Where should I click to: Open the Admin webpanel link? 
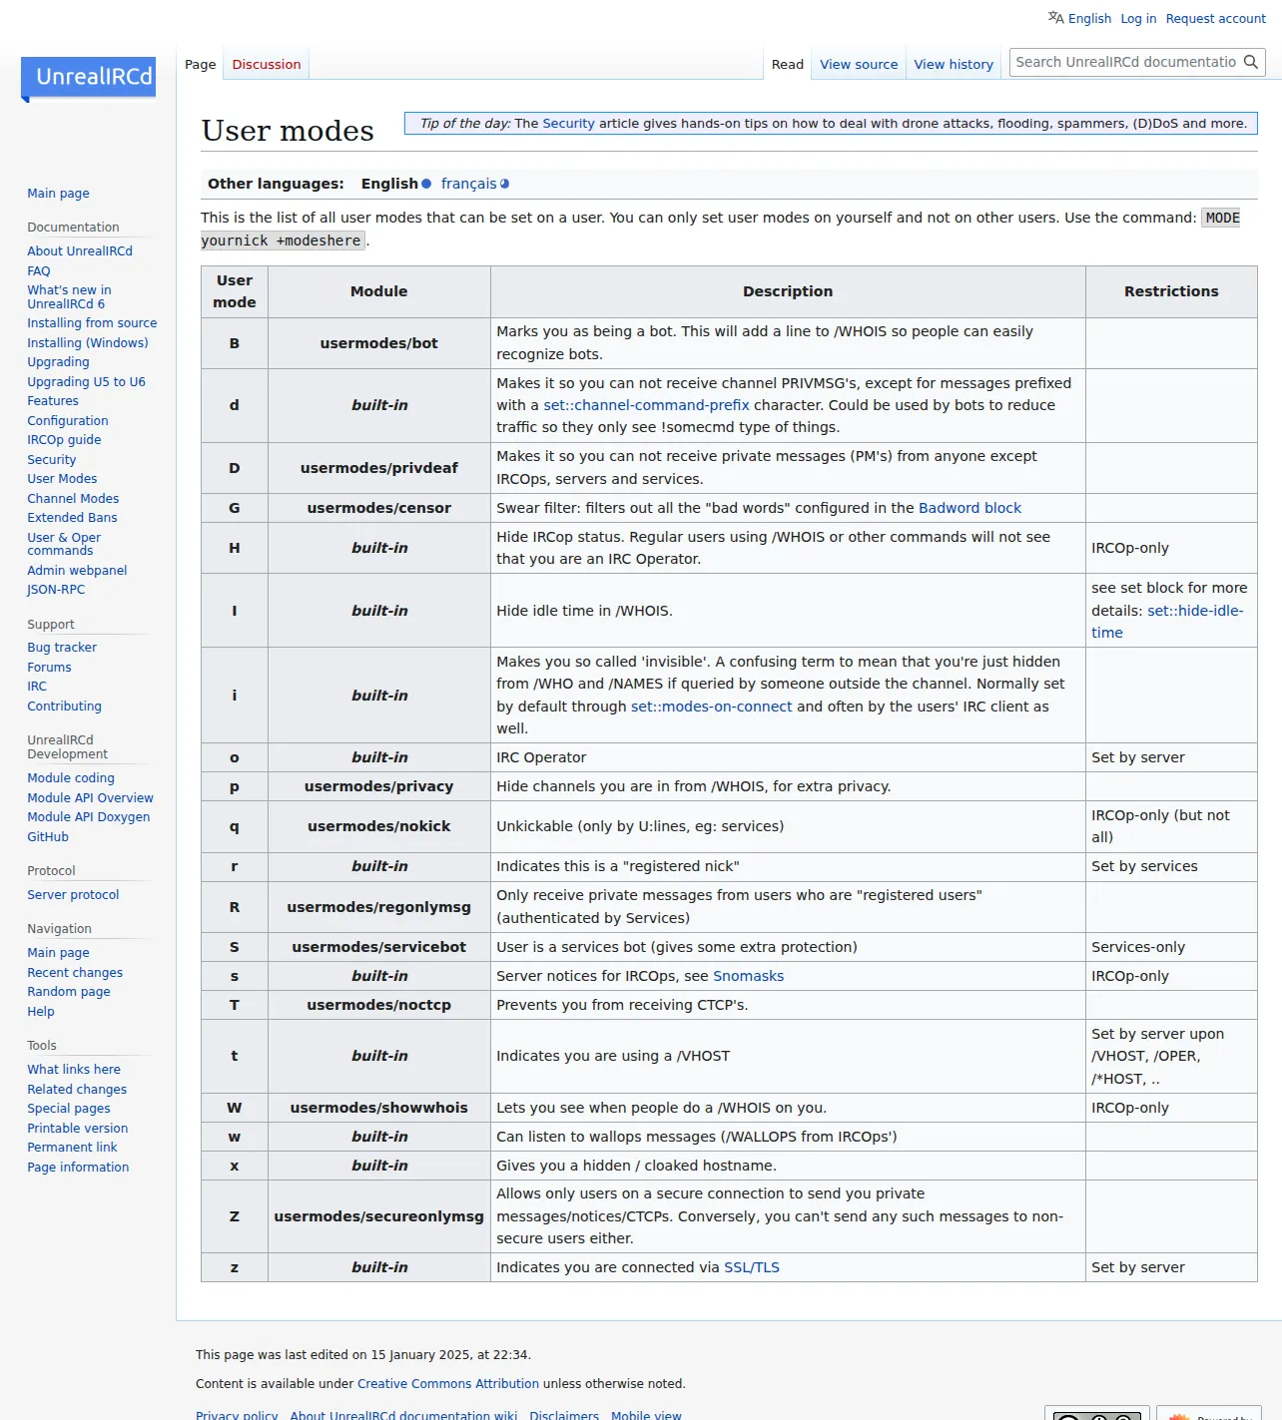pos(77,571)
